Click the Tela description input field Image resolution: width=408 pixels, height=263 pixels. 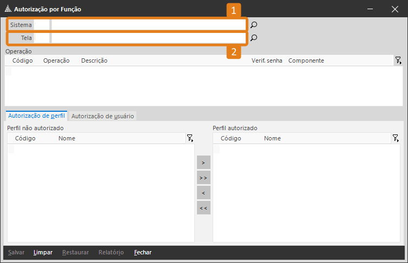click(148, 38)
